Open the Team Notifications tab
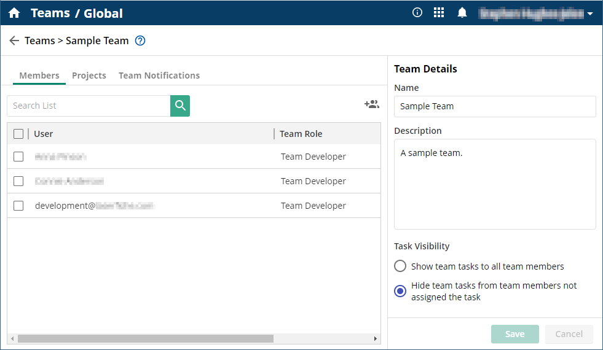The image size is (603, 350). [x=159, y=76]
